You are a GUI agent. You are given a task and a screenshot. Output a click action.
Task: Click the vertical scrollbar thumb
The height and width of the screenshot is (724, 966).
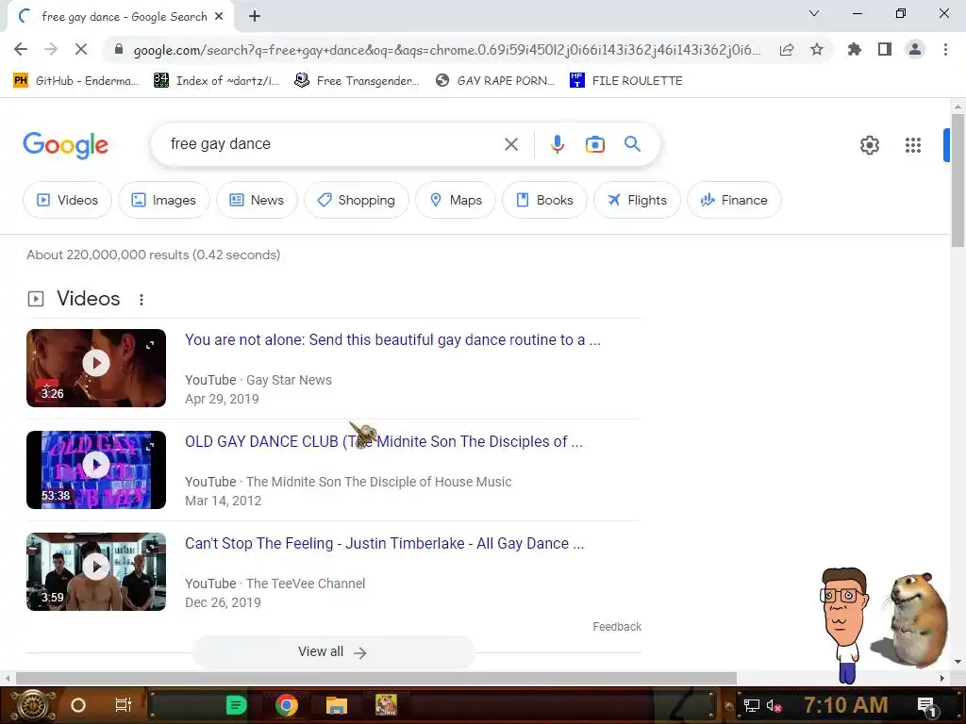pos(958,180)
